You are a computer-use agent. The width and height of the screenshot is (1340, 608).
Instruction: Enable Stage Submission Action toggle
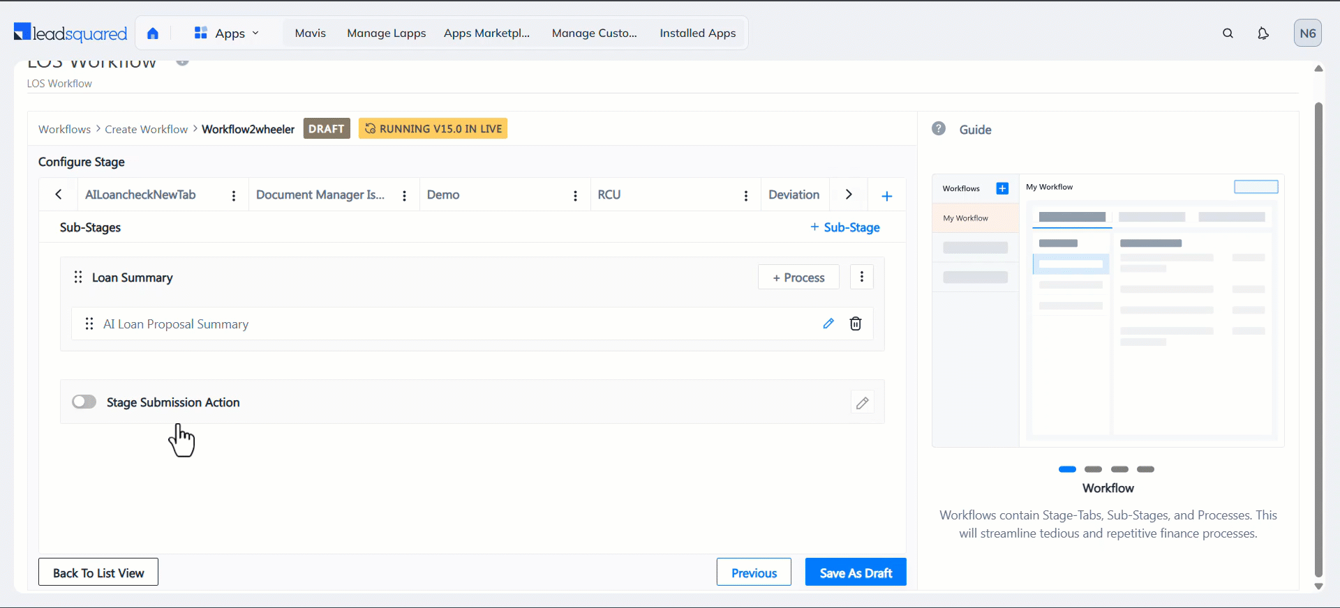click(x=84, y=402)
